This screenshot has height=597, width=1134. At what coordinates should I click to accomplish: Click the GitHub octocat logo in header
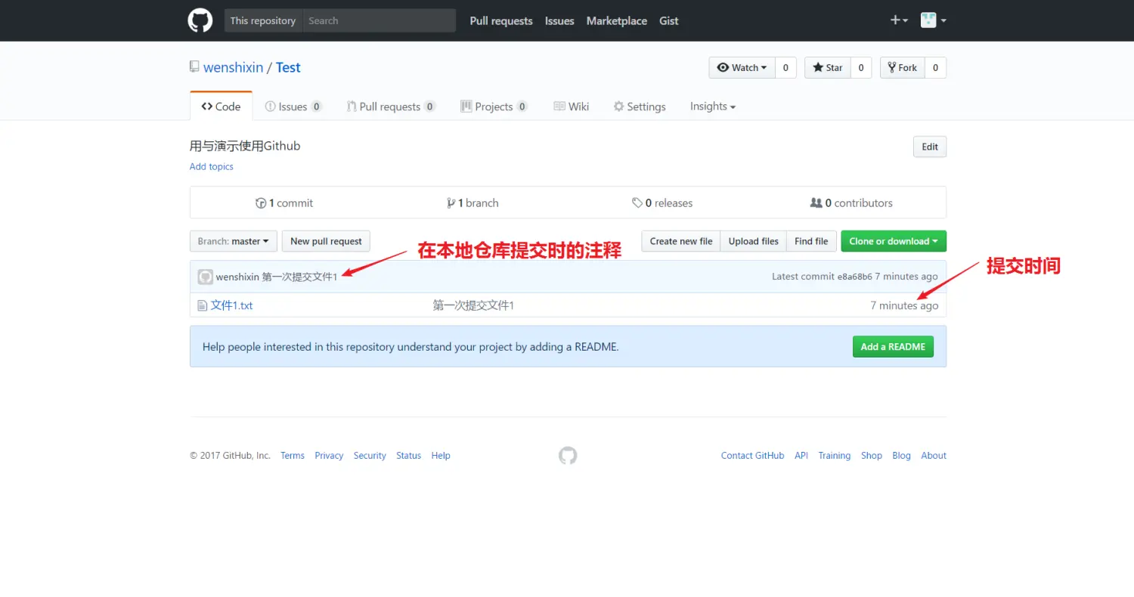point(200,20)
